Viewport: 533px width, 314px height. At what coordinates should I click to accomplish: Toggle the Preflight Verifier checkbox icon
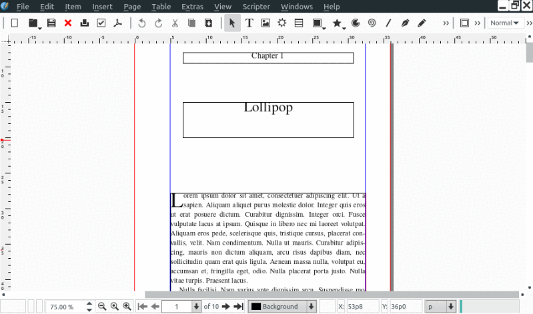pyautogui.click(x=101, y=23)
